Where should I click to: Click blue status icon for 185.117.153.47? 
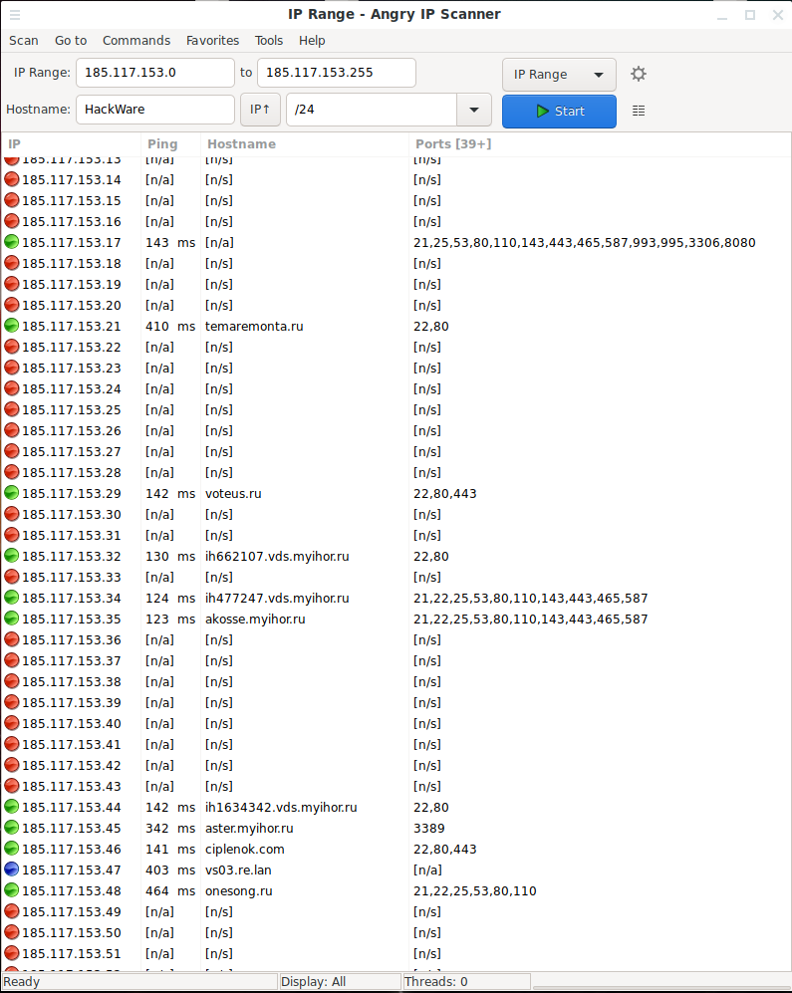12,869
